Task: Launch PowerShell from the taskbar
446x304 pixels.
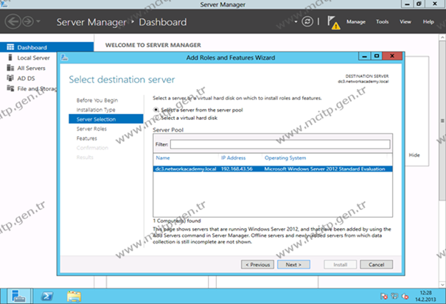Action: [47, 297]
